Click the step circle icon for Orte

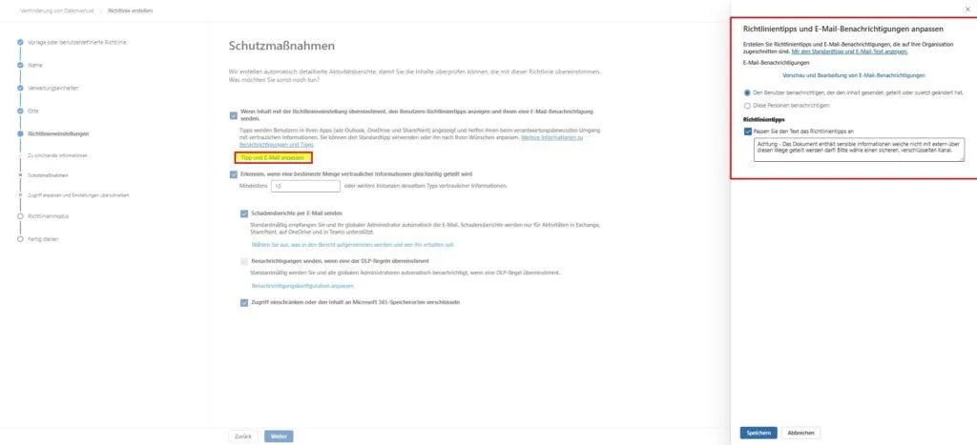pyautogui.click(x=19, y=111)
